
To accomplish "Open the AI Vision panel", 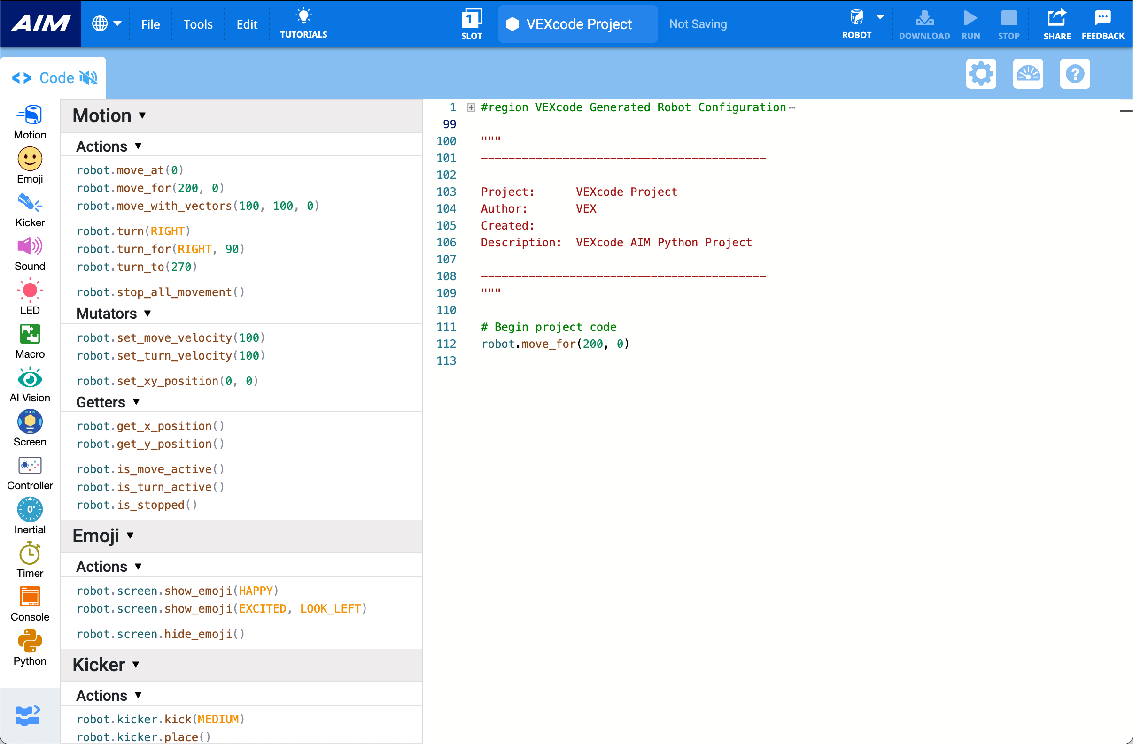I will coord(30,378).
